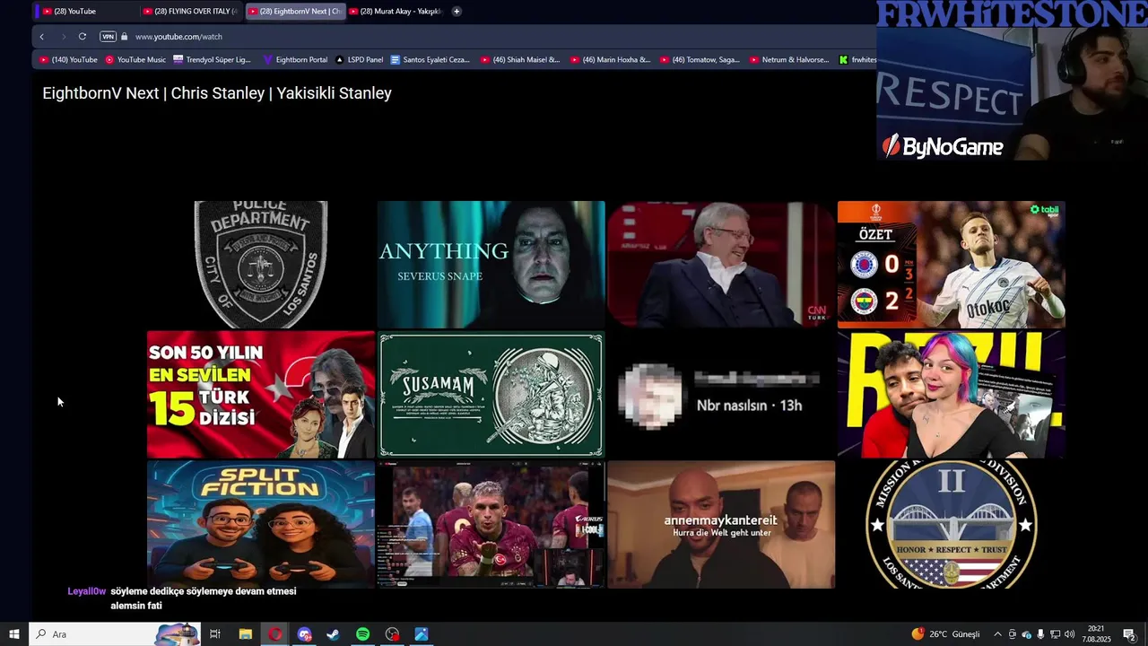Image resolution: width=1148 pixels, height=646 pixels.
Task: Open the blue app icon after the round red-dot icon
Action: [x=422, y=634]
